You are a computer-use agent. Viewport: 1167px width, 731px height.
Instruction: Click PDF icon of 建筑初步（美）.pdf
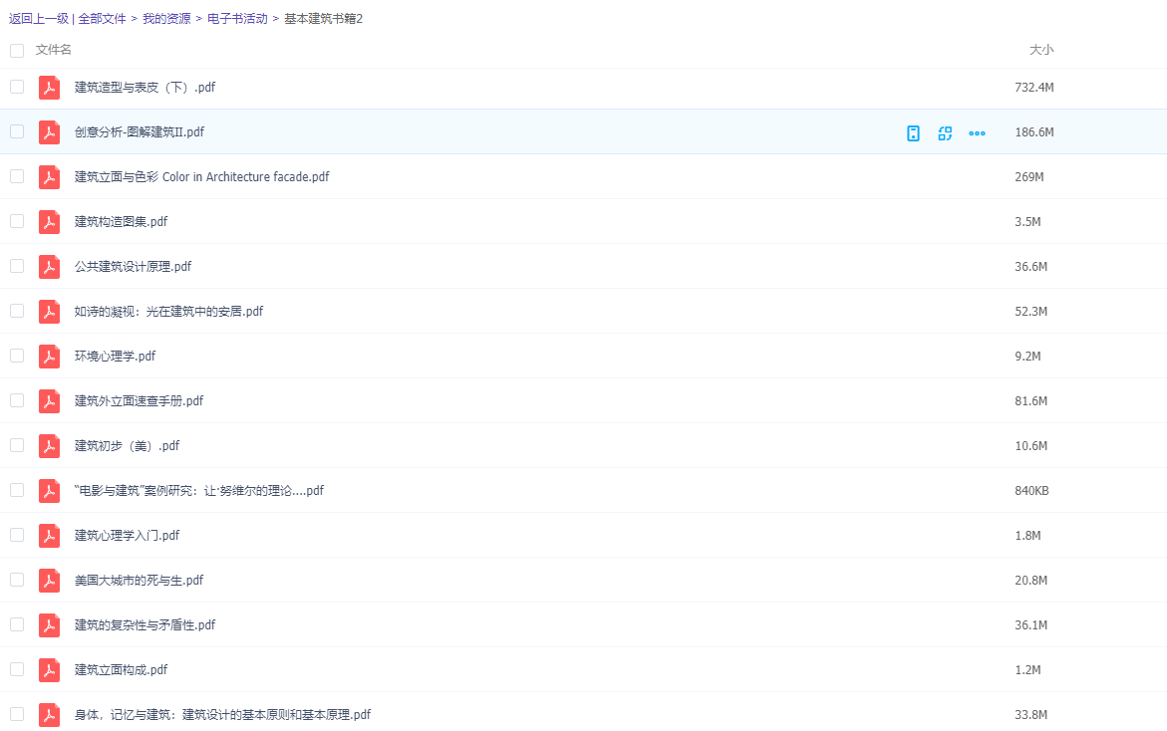point(49,445)
